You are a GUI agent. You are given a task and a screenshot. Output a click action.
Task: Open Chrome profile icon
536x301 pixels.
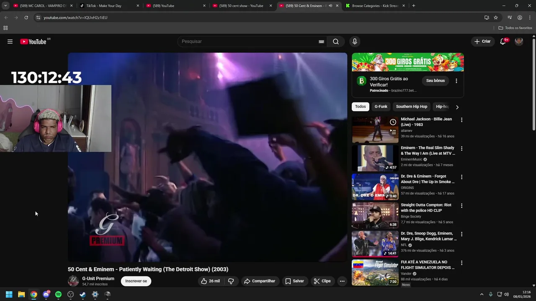(x=520, y=18)
